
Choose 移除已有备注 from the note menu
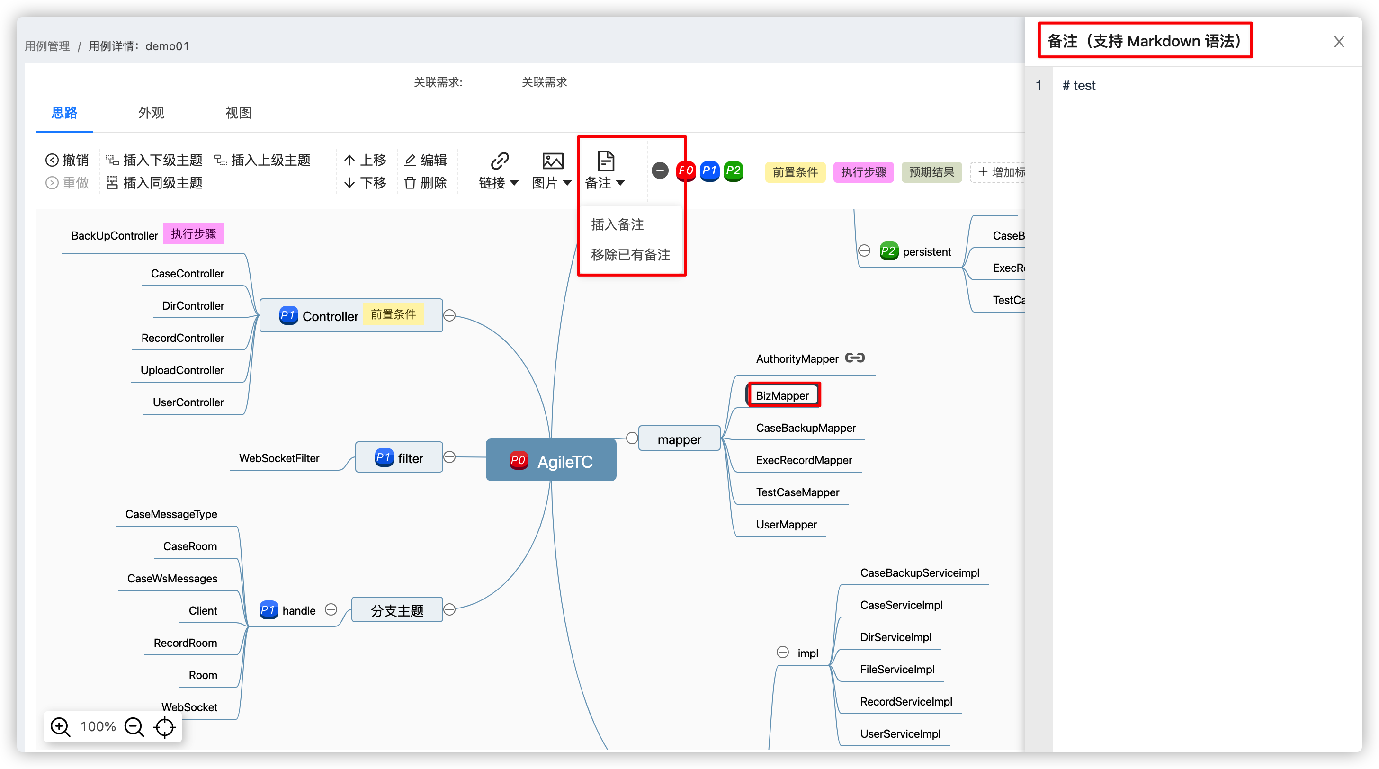[631, 254]
